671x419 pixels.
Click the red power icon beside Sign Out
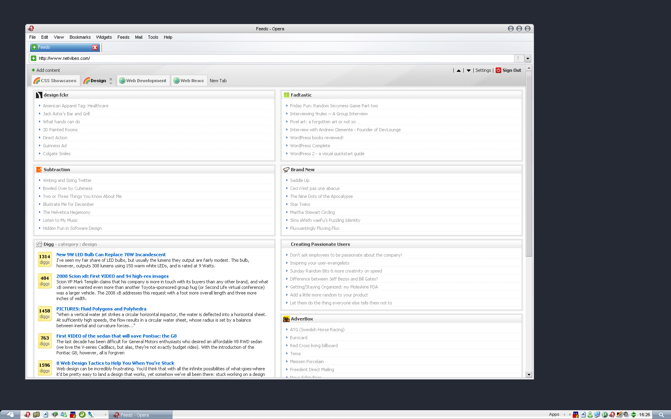[x=498, y=70]
